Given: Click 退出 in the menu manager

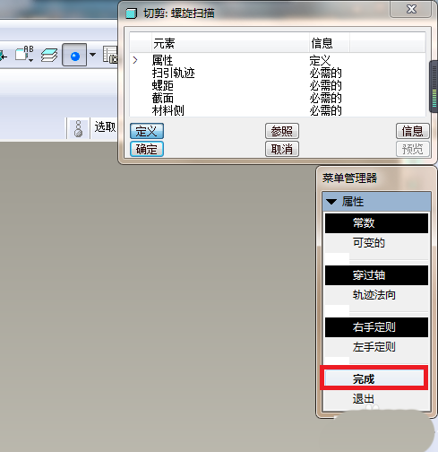Looking at the screenshot, I should click(x=376, y=399).
